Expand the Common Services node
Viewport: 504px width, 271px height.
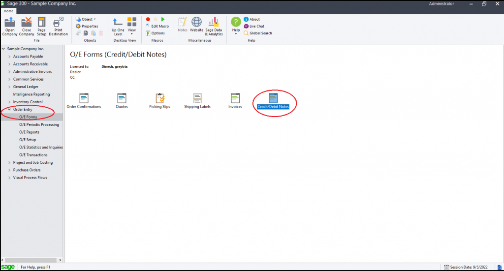9,79
